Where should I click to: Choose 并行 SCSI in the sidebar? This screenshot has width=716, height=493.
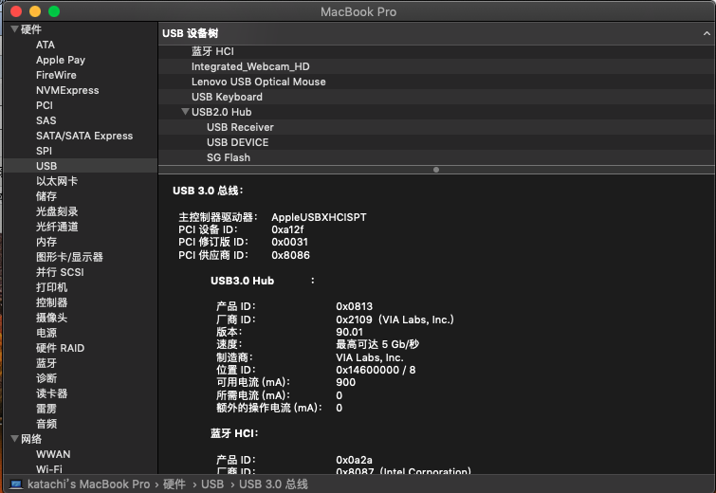(x=60, y=272)
